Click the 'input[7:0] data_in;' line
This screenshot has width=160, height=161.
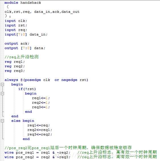pyautogui.click(x=26, y=35)
